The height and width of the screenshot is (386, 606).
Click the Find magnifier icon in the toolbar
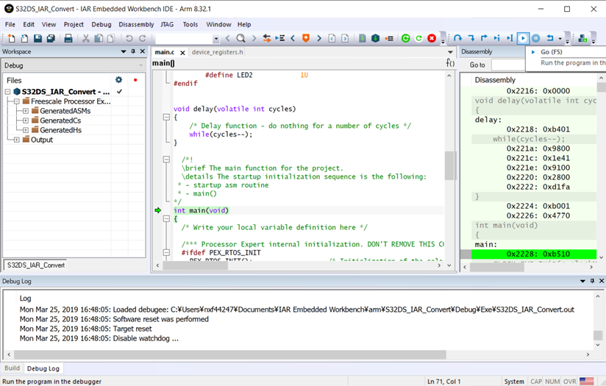[240, 38]
